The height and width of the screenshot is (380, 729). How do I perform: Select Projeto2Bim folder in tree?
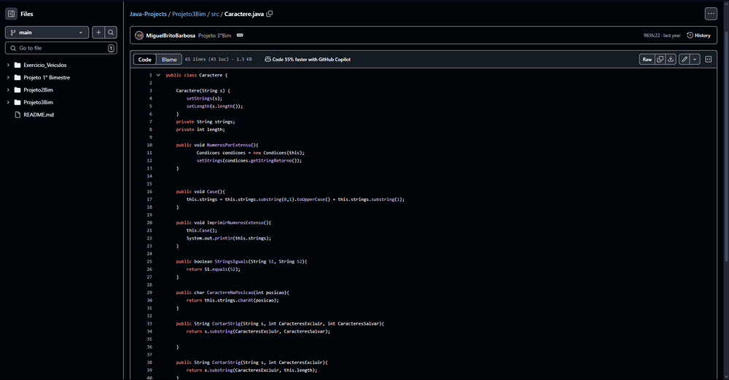(38, 90)
